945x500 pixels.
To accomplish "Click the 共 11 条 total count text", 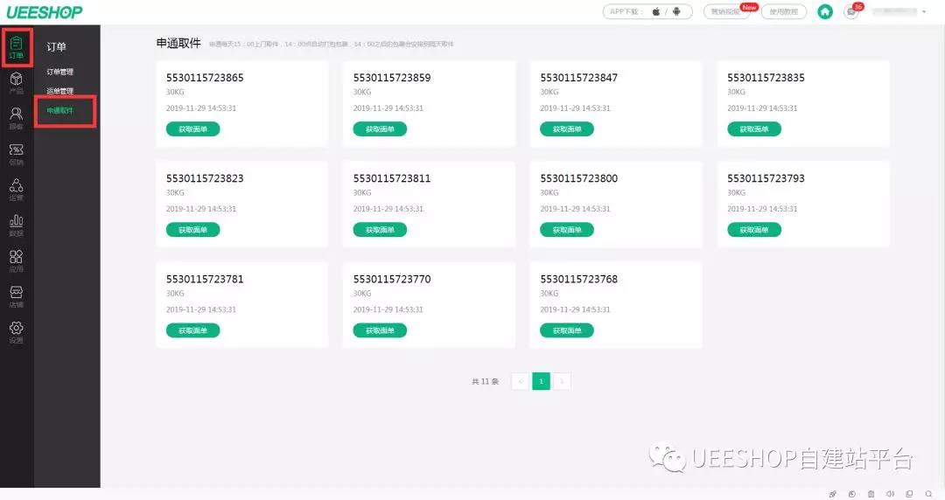I will tap(485, 381).
